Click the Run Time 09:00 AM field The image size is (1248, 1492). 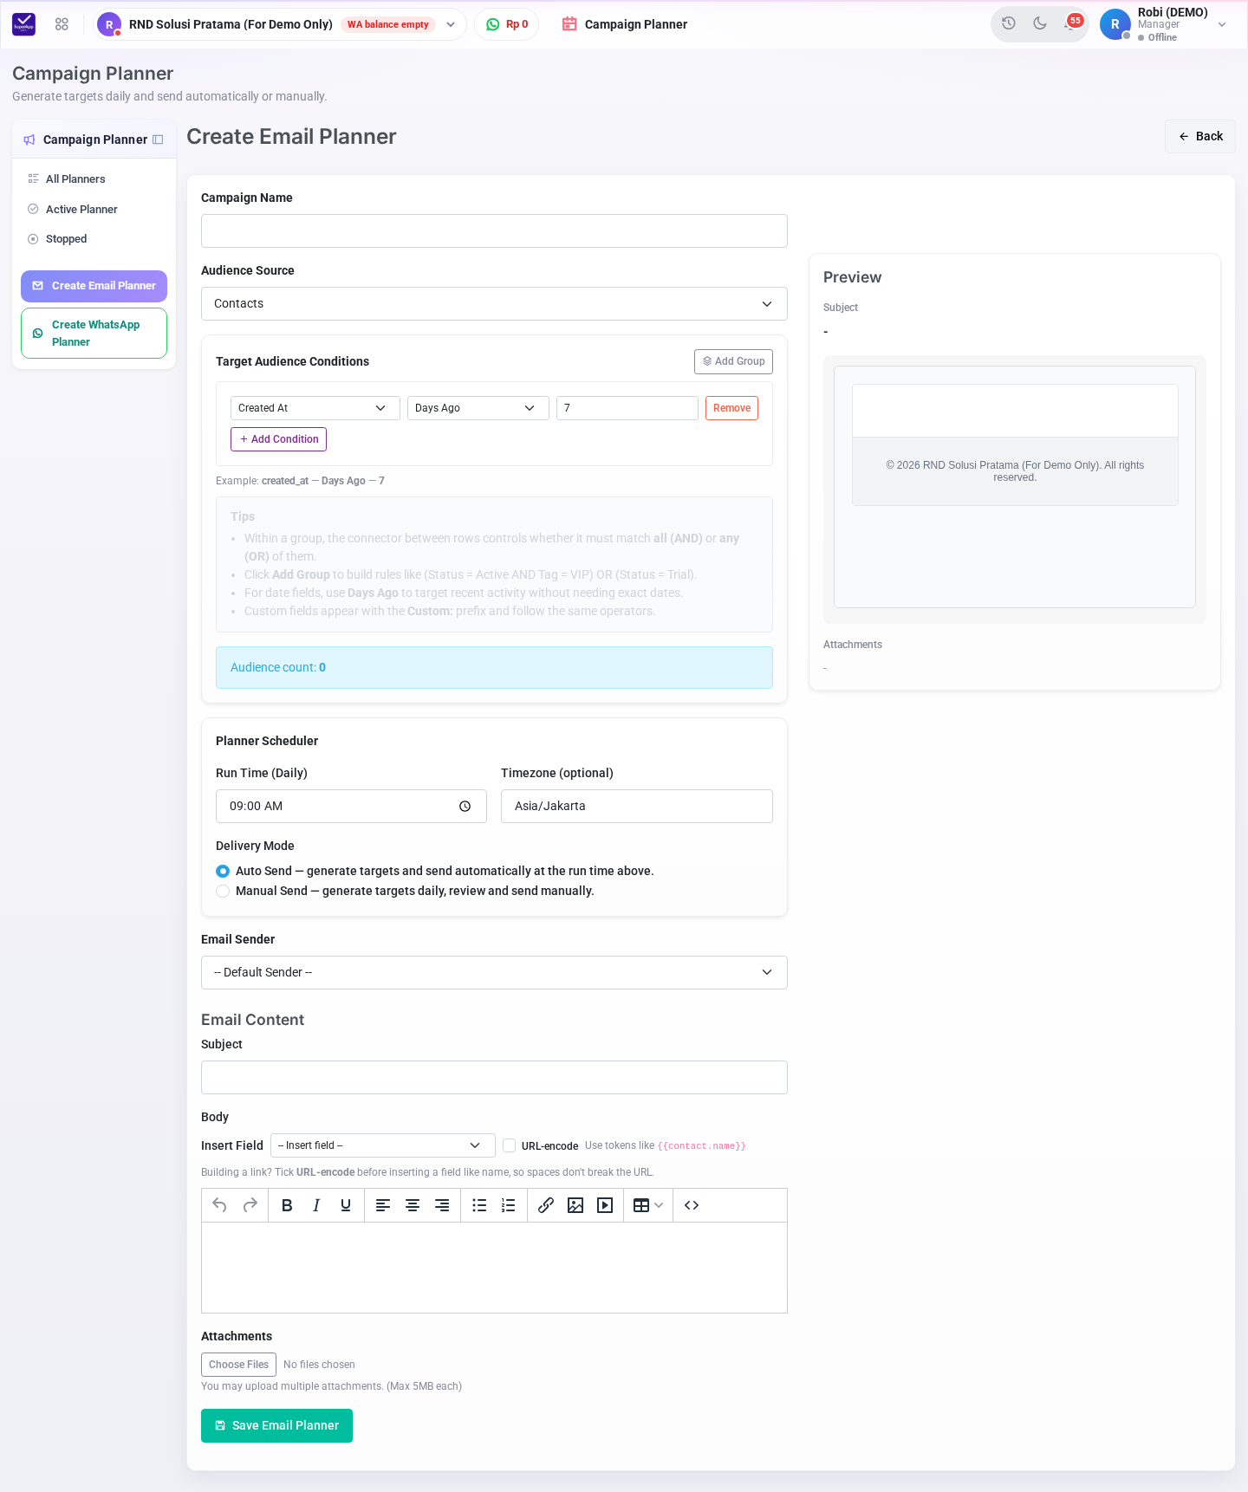(351, 807)
